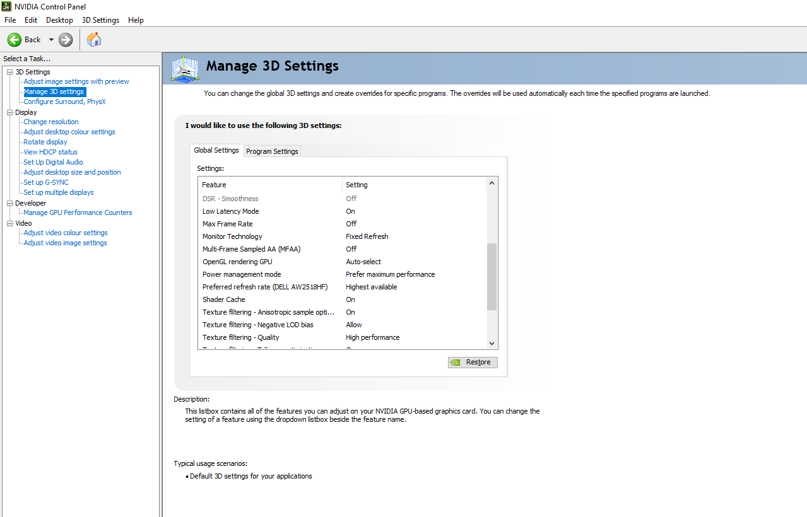807x517 pixels.
Task: Select Texture filtering - Quality row
Action: 343,337
